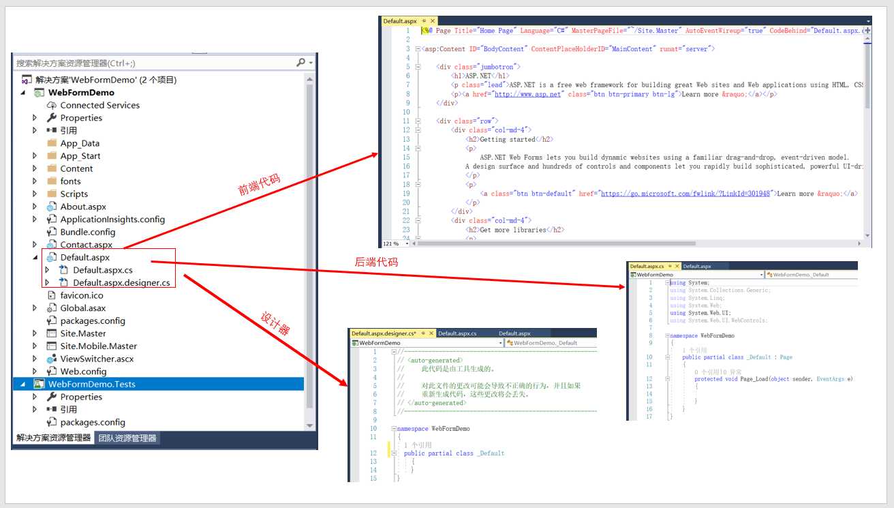Select the 解决方案资源管理器 tab
The image size is (894, 508).
(x=54, y=438)
